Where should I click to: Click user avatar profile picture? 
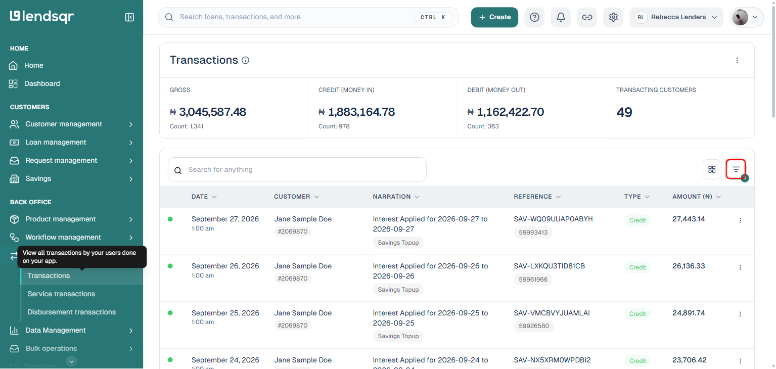point(740,17)
